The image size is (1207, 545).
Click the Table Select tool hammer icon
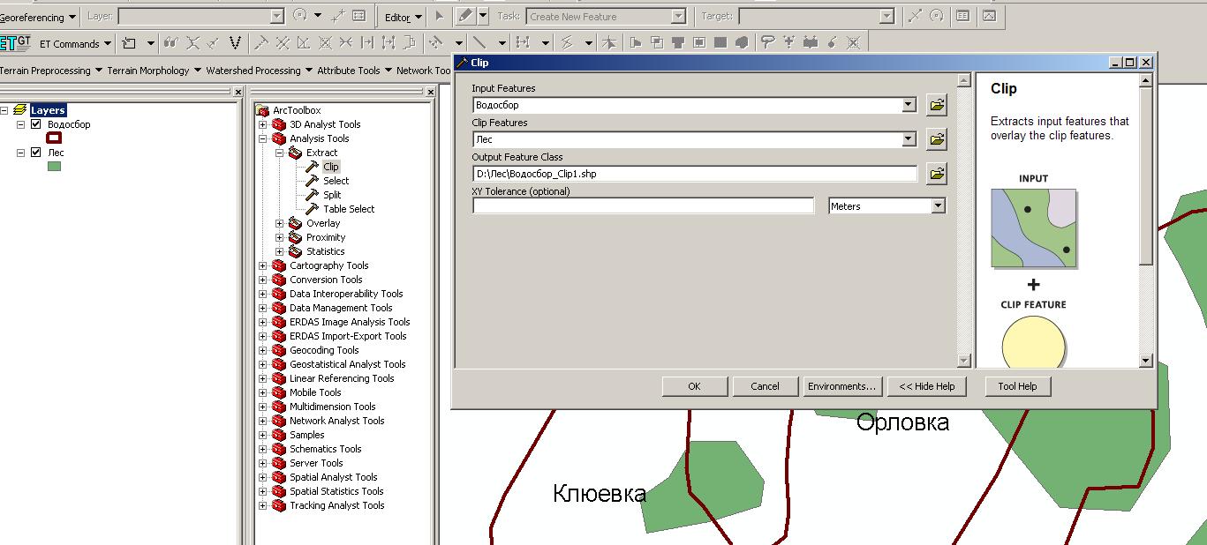312,209
